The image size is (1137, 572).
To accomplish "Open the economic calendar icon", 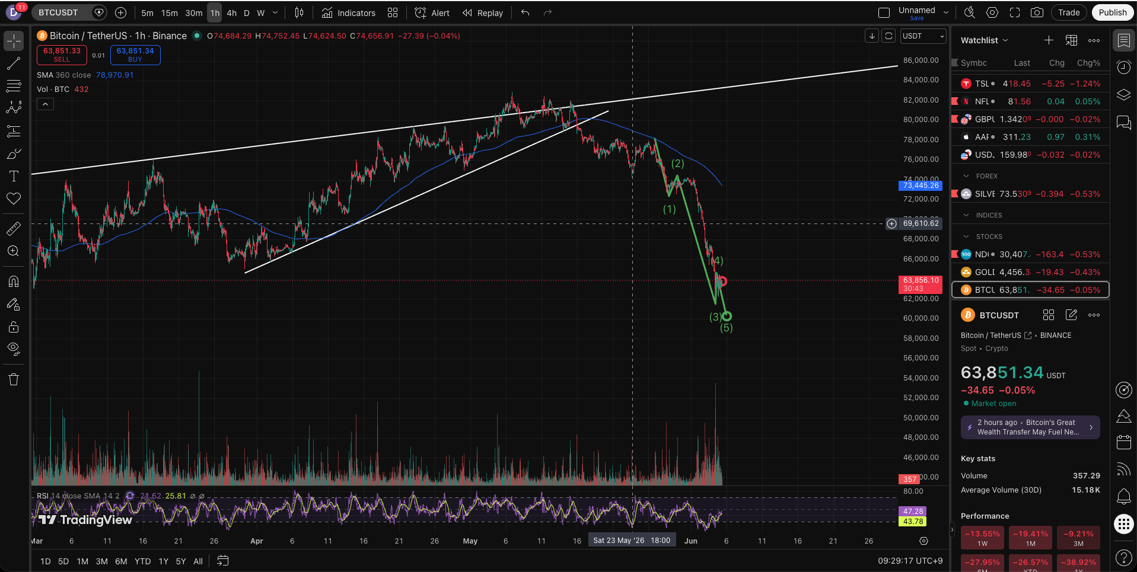I will (x=1123, y=442).
